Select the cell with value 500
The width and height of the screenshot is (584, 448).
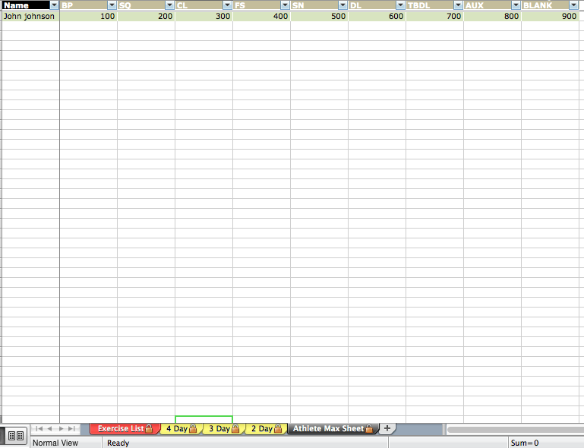319,17
